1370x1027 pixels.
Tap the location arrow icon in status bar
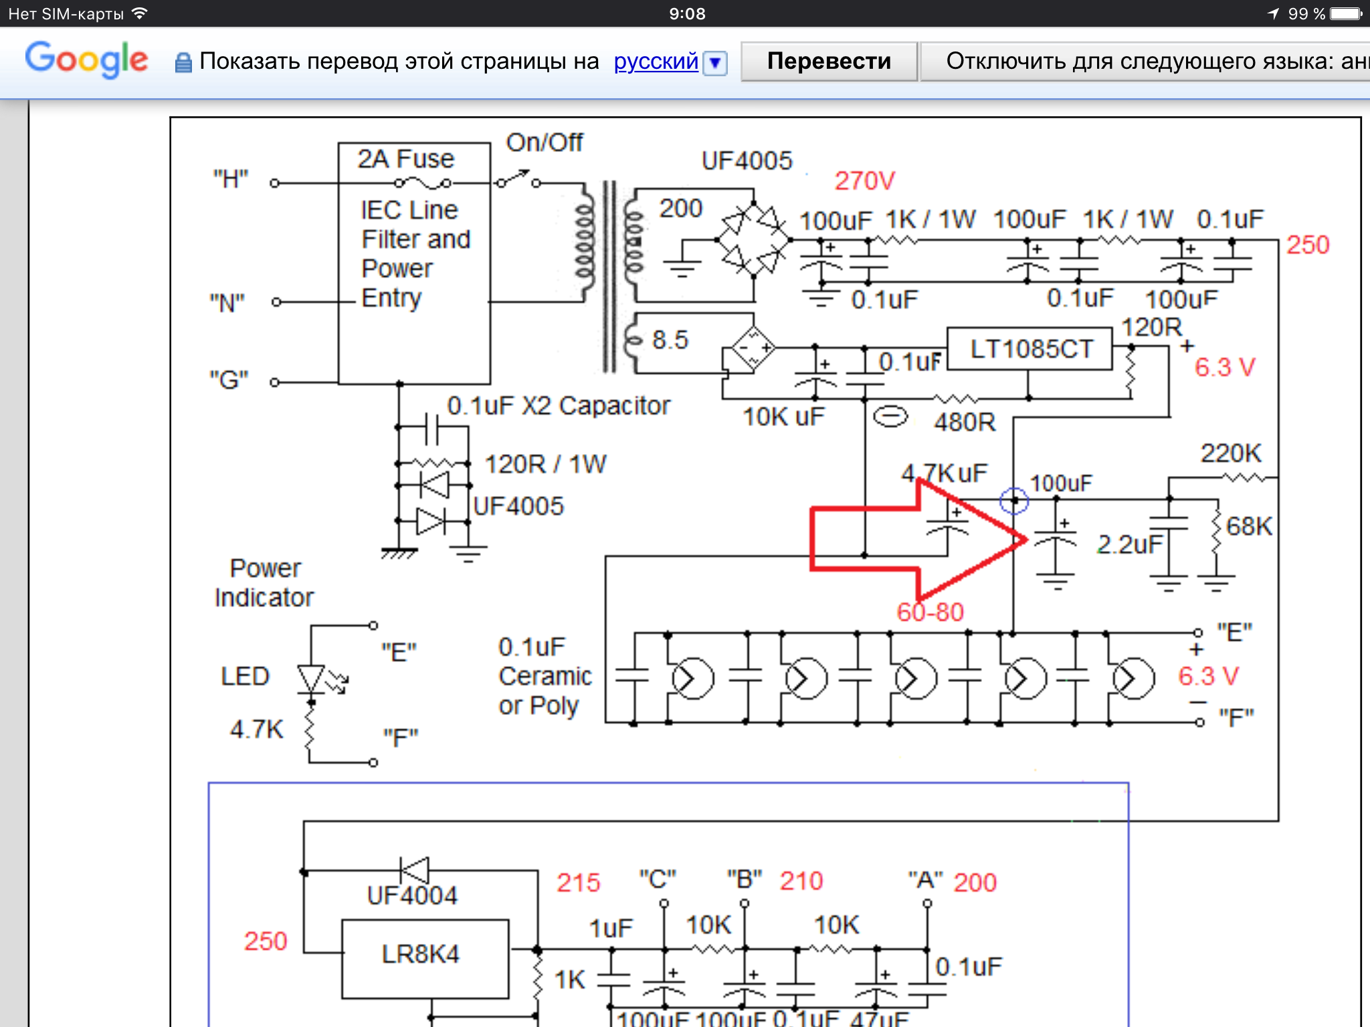tap(1273, 13)
